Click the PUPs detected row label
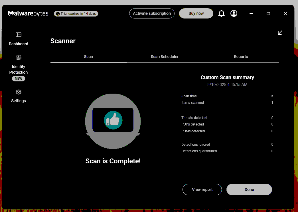The width and height of the screenshot is (298, 212). 192,124
